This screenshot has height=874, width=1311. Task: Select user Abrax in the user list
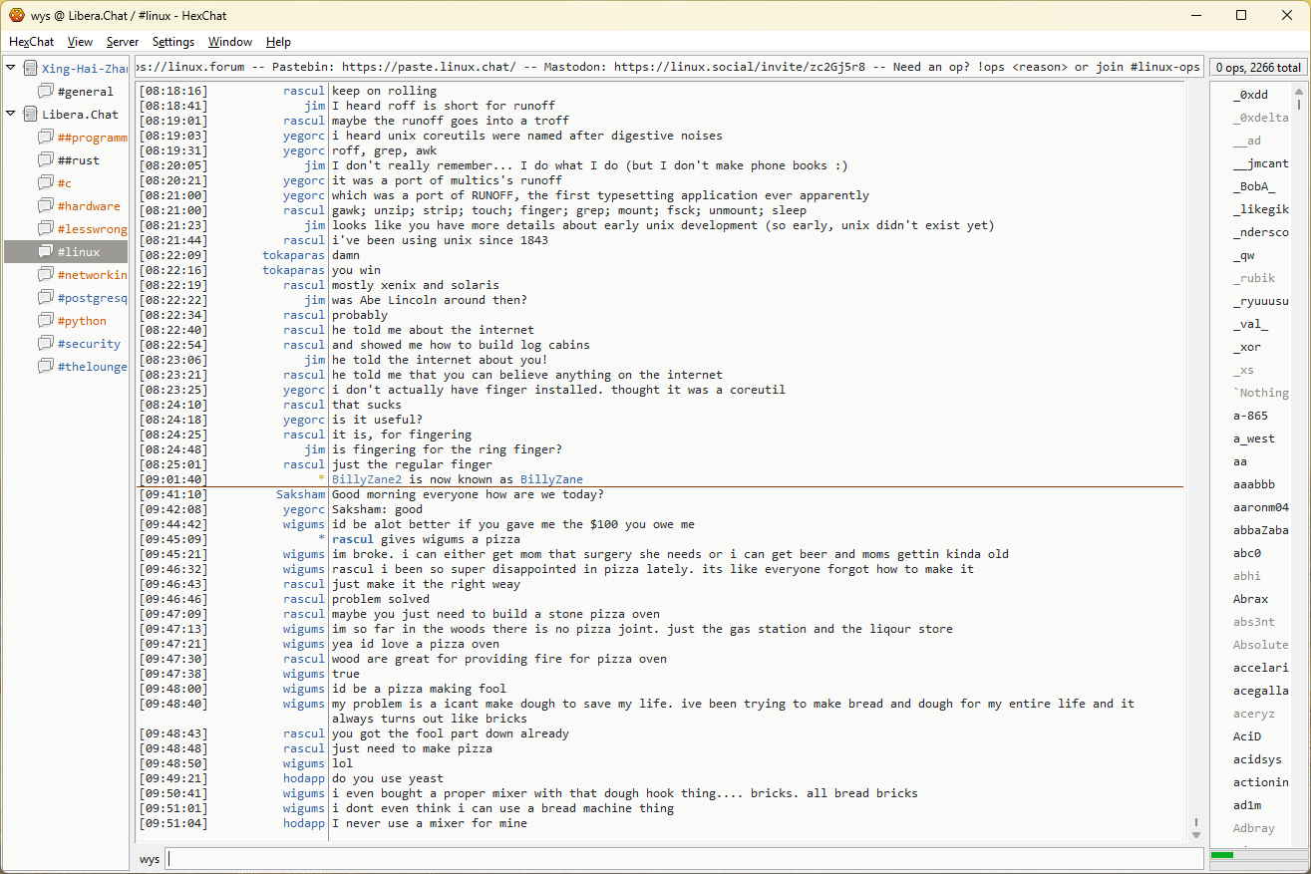click(x=1250, y=599)
